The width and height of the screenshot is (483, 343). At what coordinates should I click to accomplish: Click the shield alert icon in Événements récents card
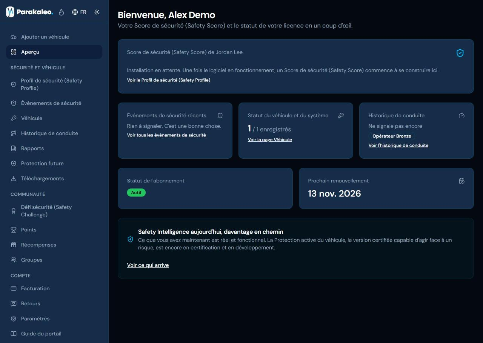(x=220, y=116)
